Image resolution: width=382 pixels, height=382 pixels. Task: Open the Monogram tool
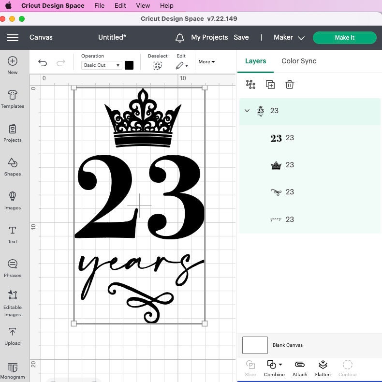pos(13,371)
